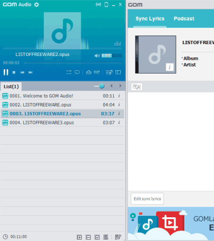Click the spectrum visualizer icon
Screen dimensions: 214x241
117,44
